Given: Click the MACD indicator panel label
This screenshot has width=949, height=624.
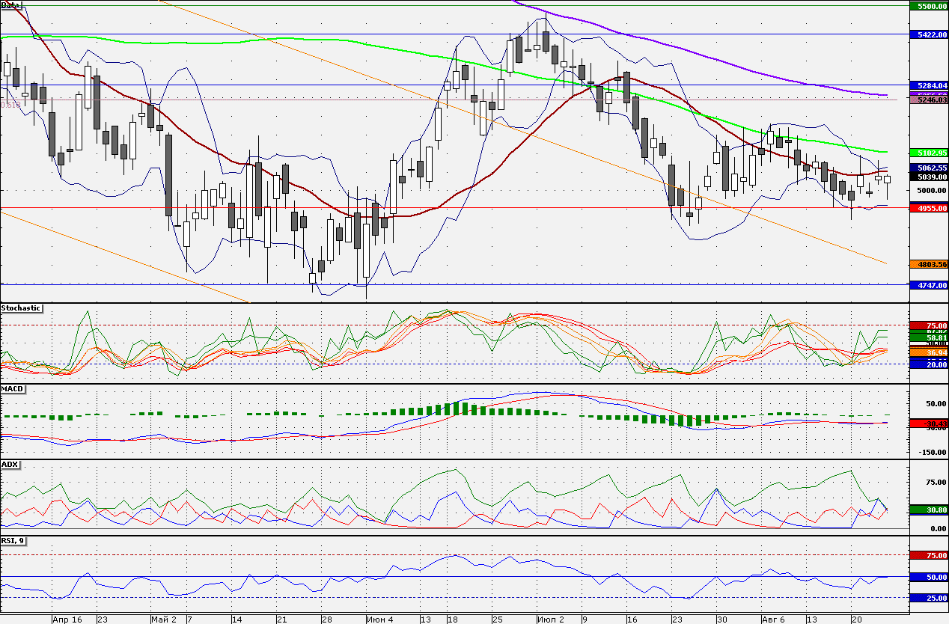Looking at the screenshot, I should (13, 389).
